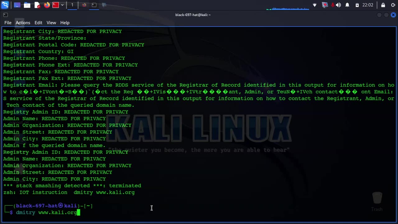The width and height of the screenshot is (398, 224).
Task: Check the battery power indicator
Action: click(357, 5)
